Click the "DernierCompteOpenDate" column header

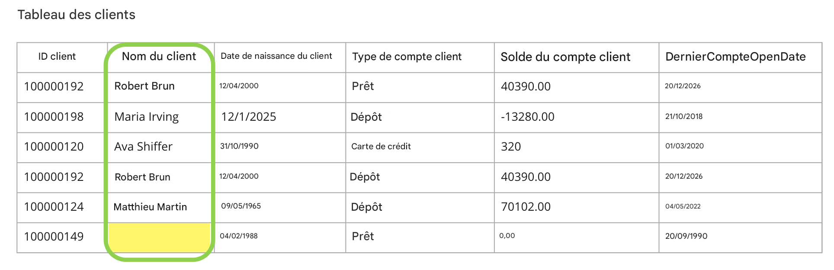[x=735, y=57]
